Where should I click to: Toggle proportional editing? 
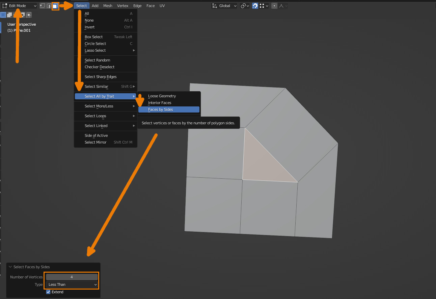click(x=275, y=6)
